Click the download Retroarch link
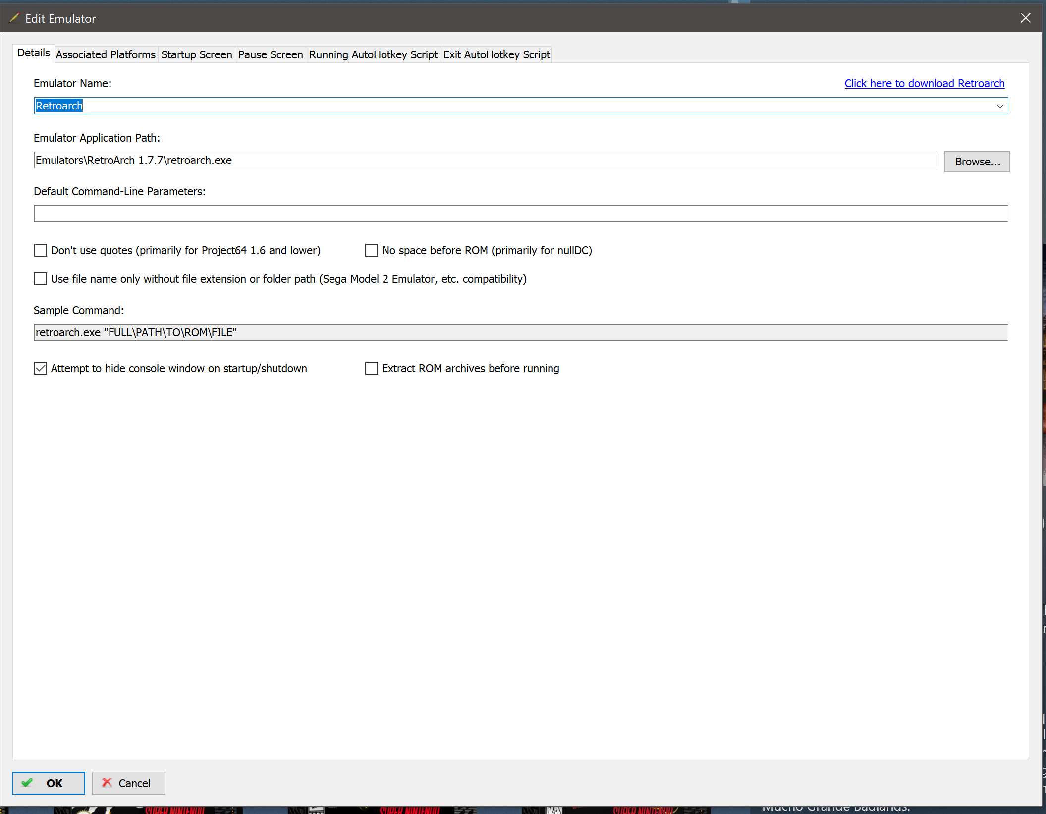The height and width of the screenshot is (814, 1046). 925,83
